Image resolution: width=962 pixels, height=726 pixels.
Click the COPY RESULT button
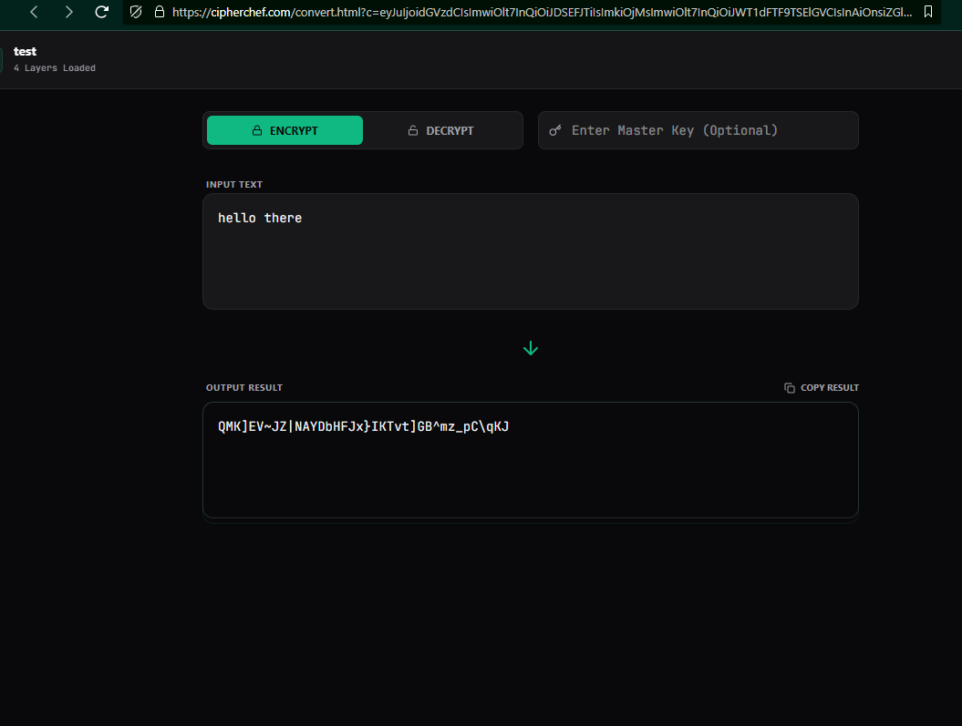[x=821, y=387]
